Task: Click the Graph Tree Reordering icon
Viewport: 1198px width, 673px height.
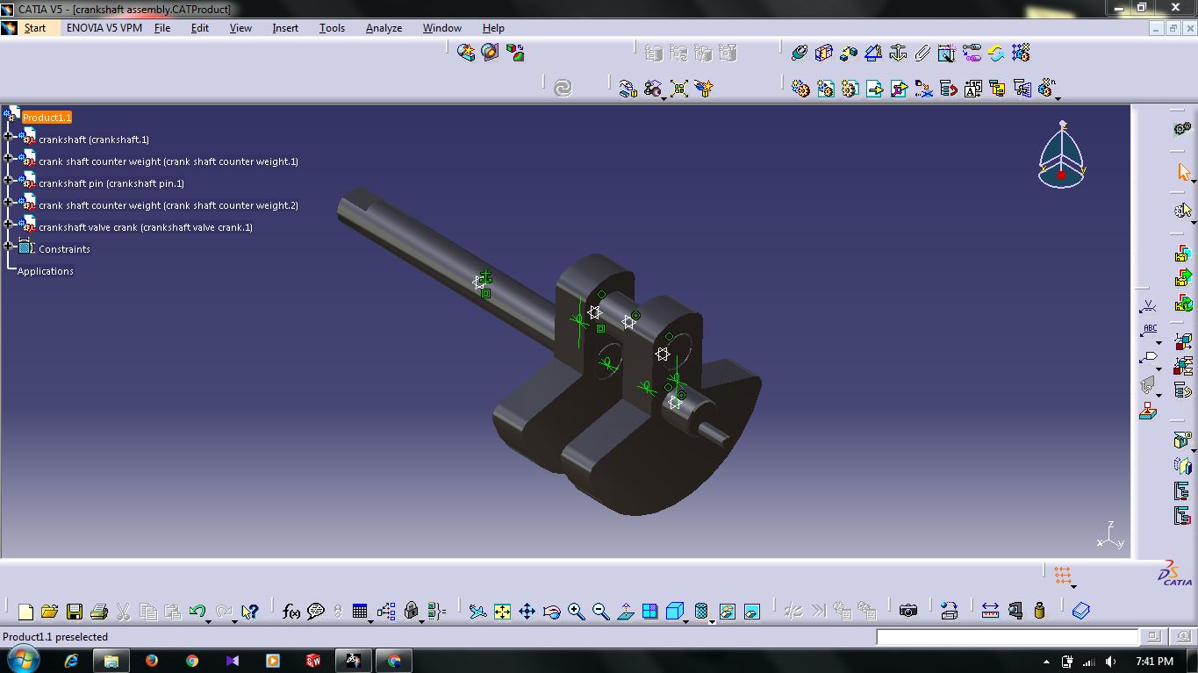Action: pos(948,89)
